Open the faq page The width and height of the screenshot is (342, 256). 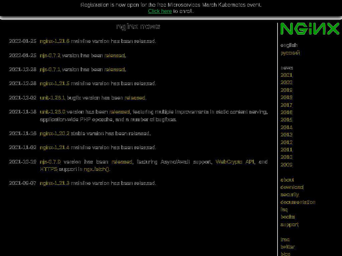(284, 210)
